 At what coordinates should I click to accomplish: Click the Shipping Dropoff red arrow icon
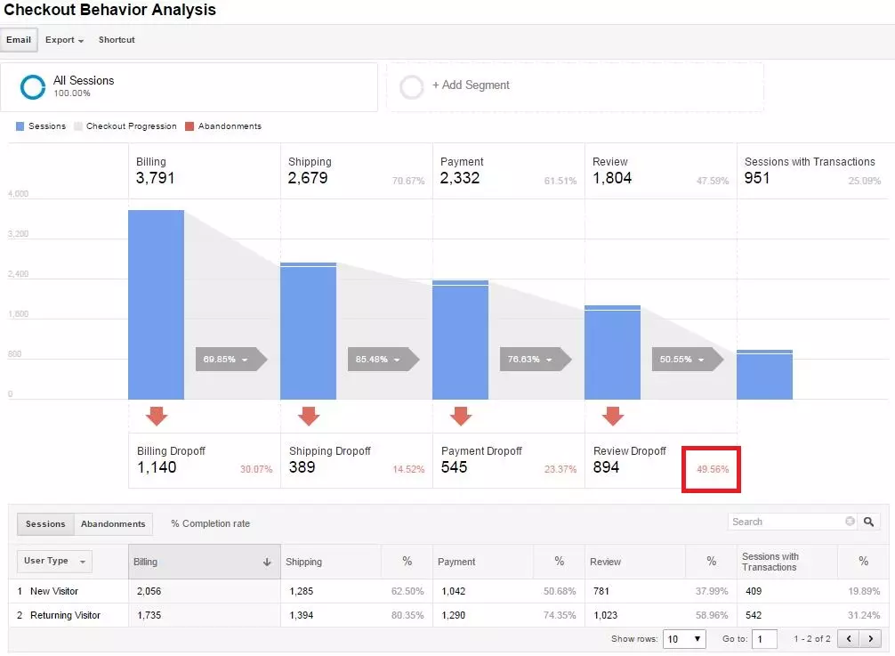(309, 417)
